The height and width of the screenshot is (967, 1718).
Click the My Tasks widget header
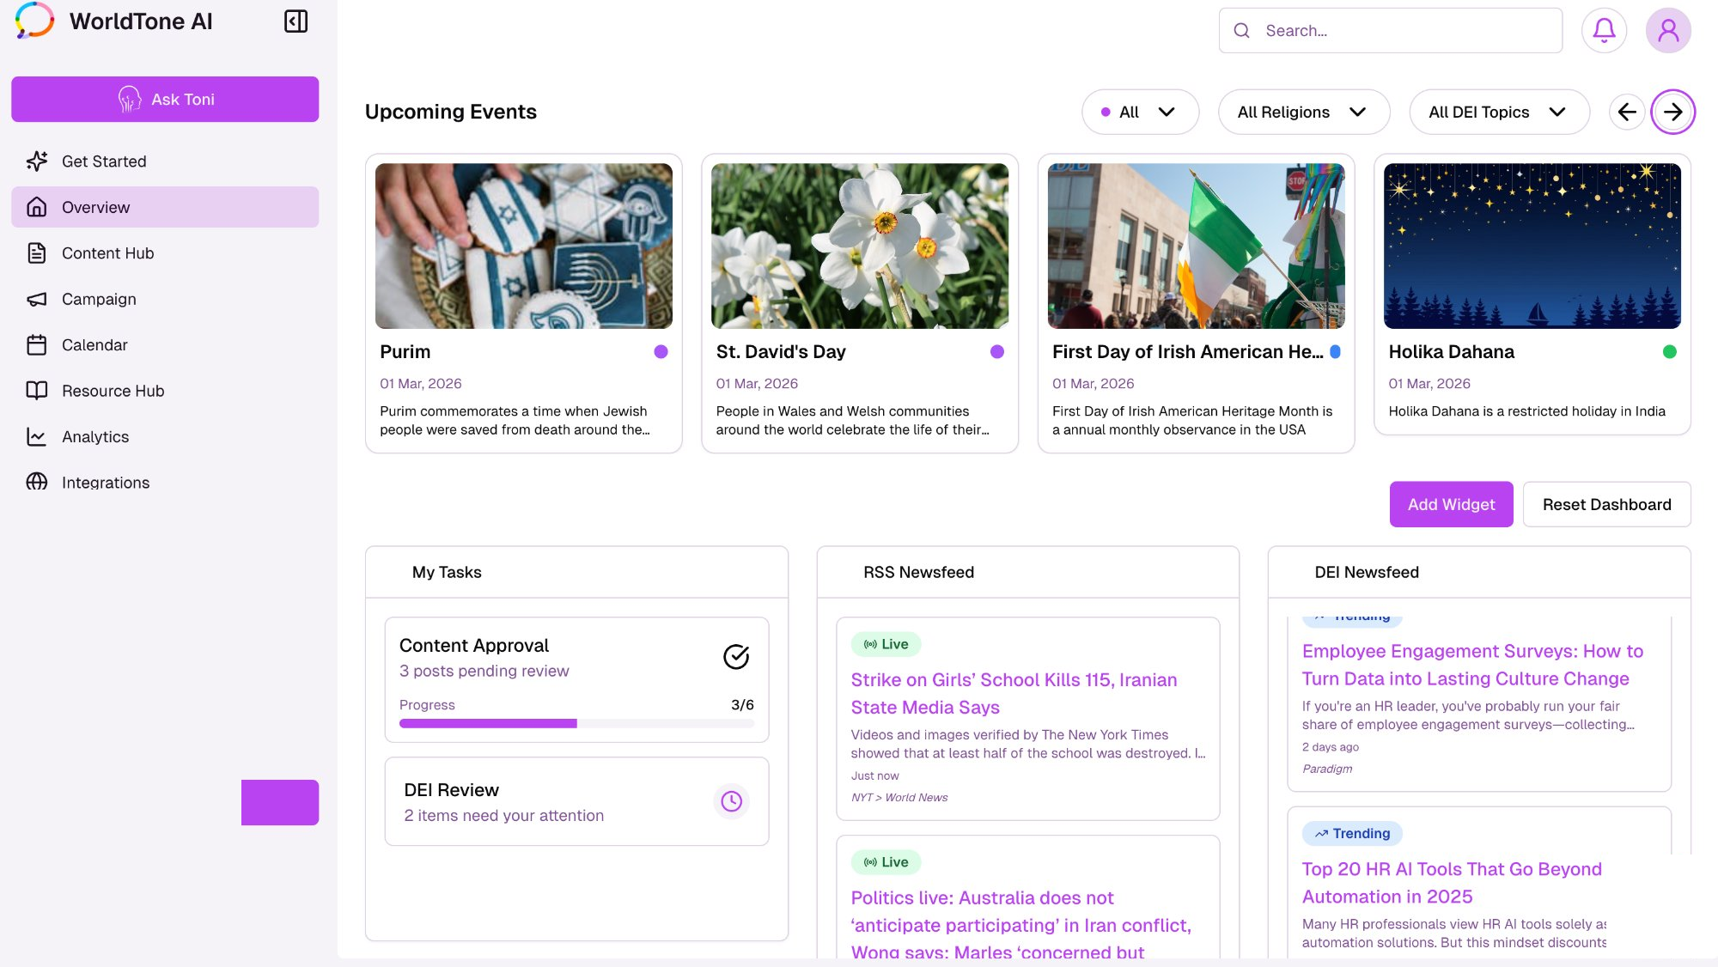(x=576, y=572)
